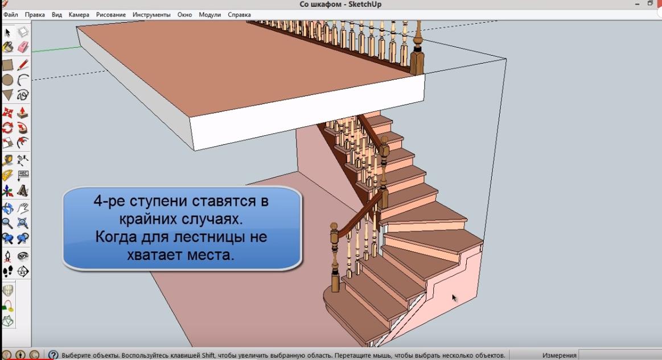Image resolution: width=662 pixels, height=360 pixels.
Task: Activate the Push/Pull tool
Action: click(23, 112)
